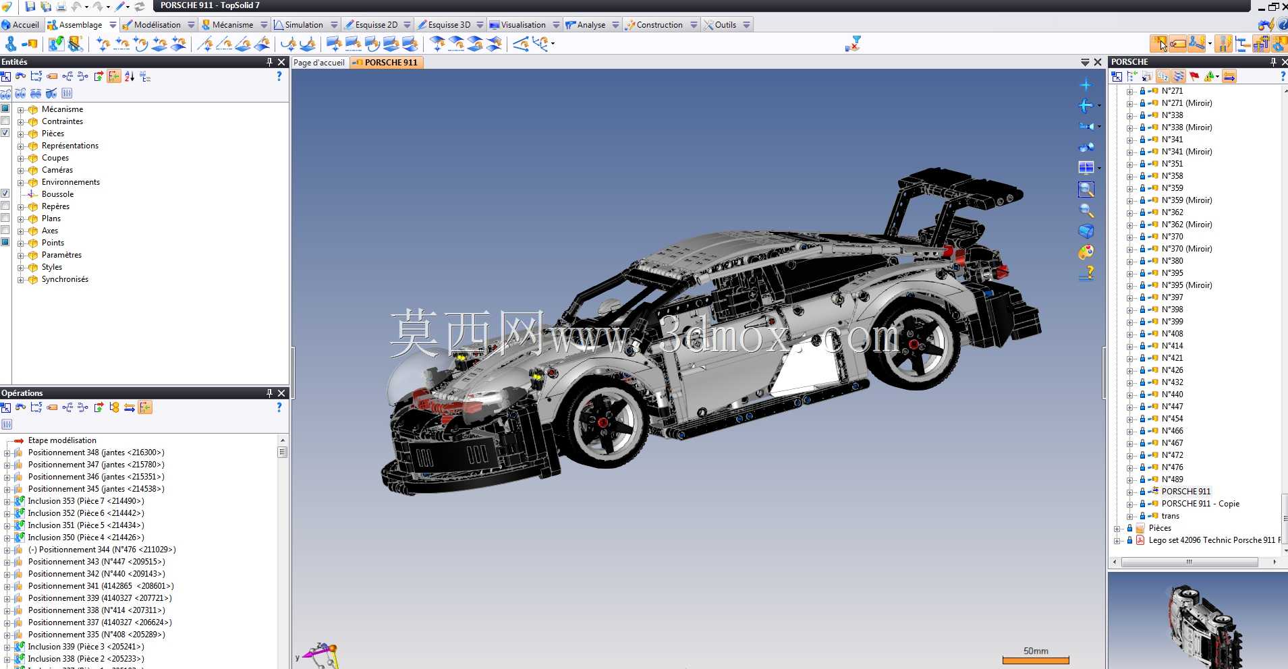Toggle the Repères visibility checkbox

pyautogui.click(x=5, y=206)
